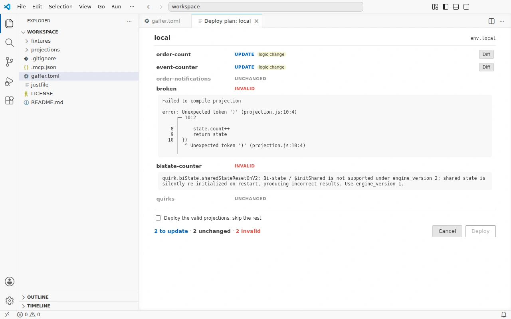
Task: Click the Deploy button
Action: click(481, 231)
